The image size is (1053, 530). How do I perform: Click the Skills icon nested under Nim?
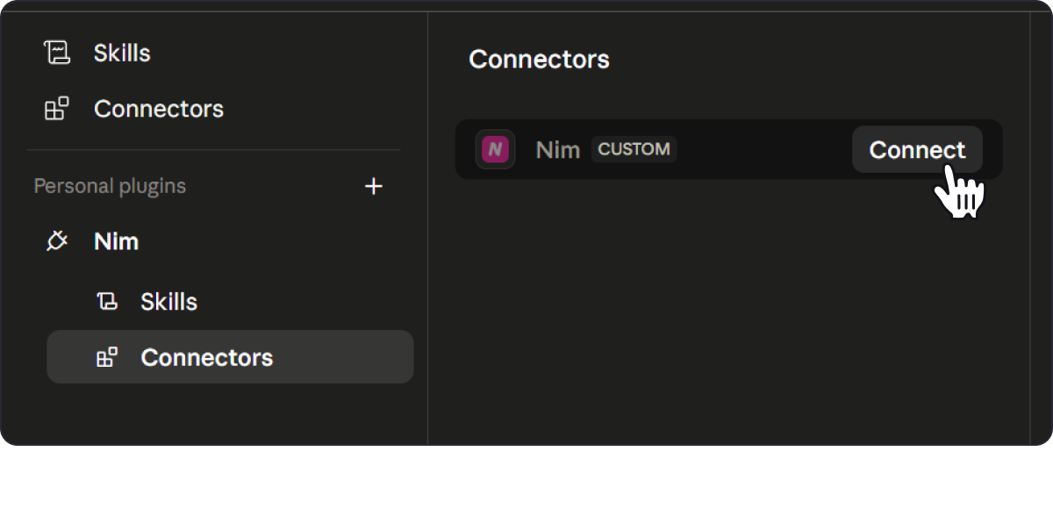click(x=107, y=302)
